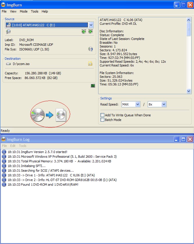This screenshot has height=244, width=194.
Task: Enable Batch Mode checkbox
Action: tap(102, 120)
